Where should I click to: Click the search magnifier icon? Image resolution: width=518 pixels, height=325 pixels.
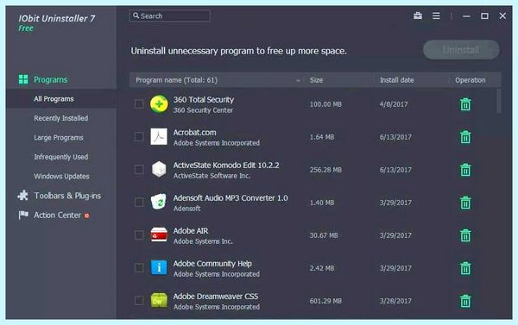coord(136,16)
